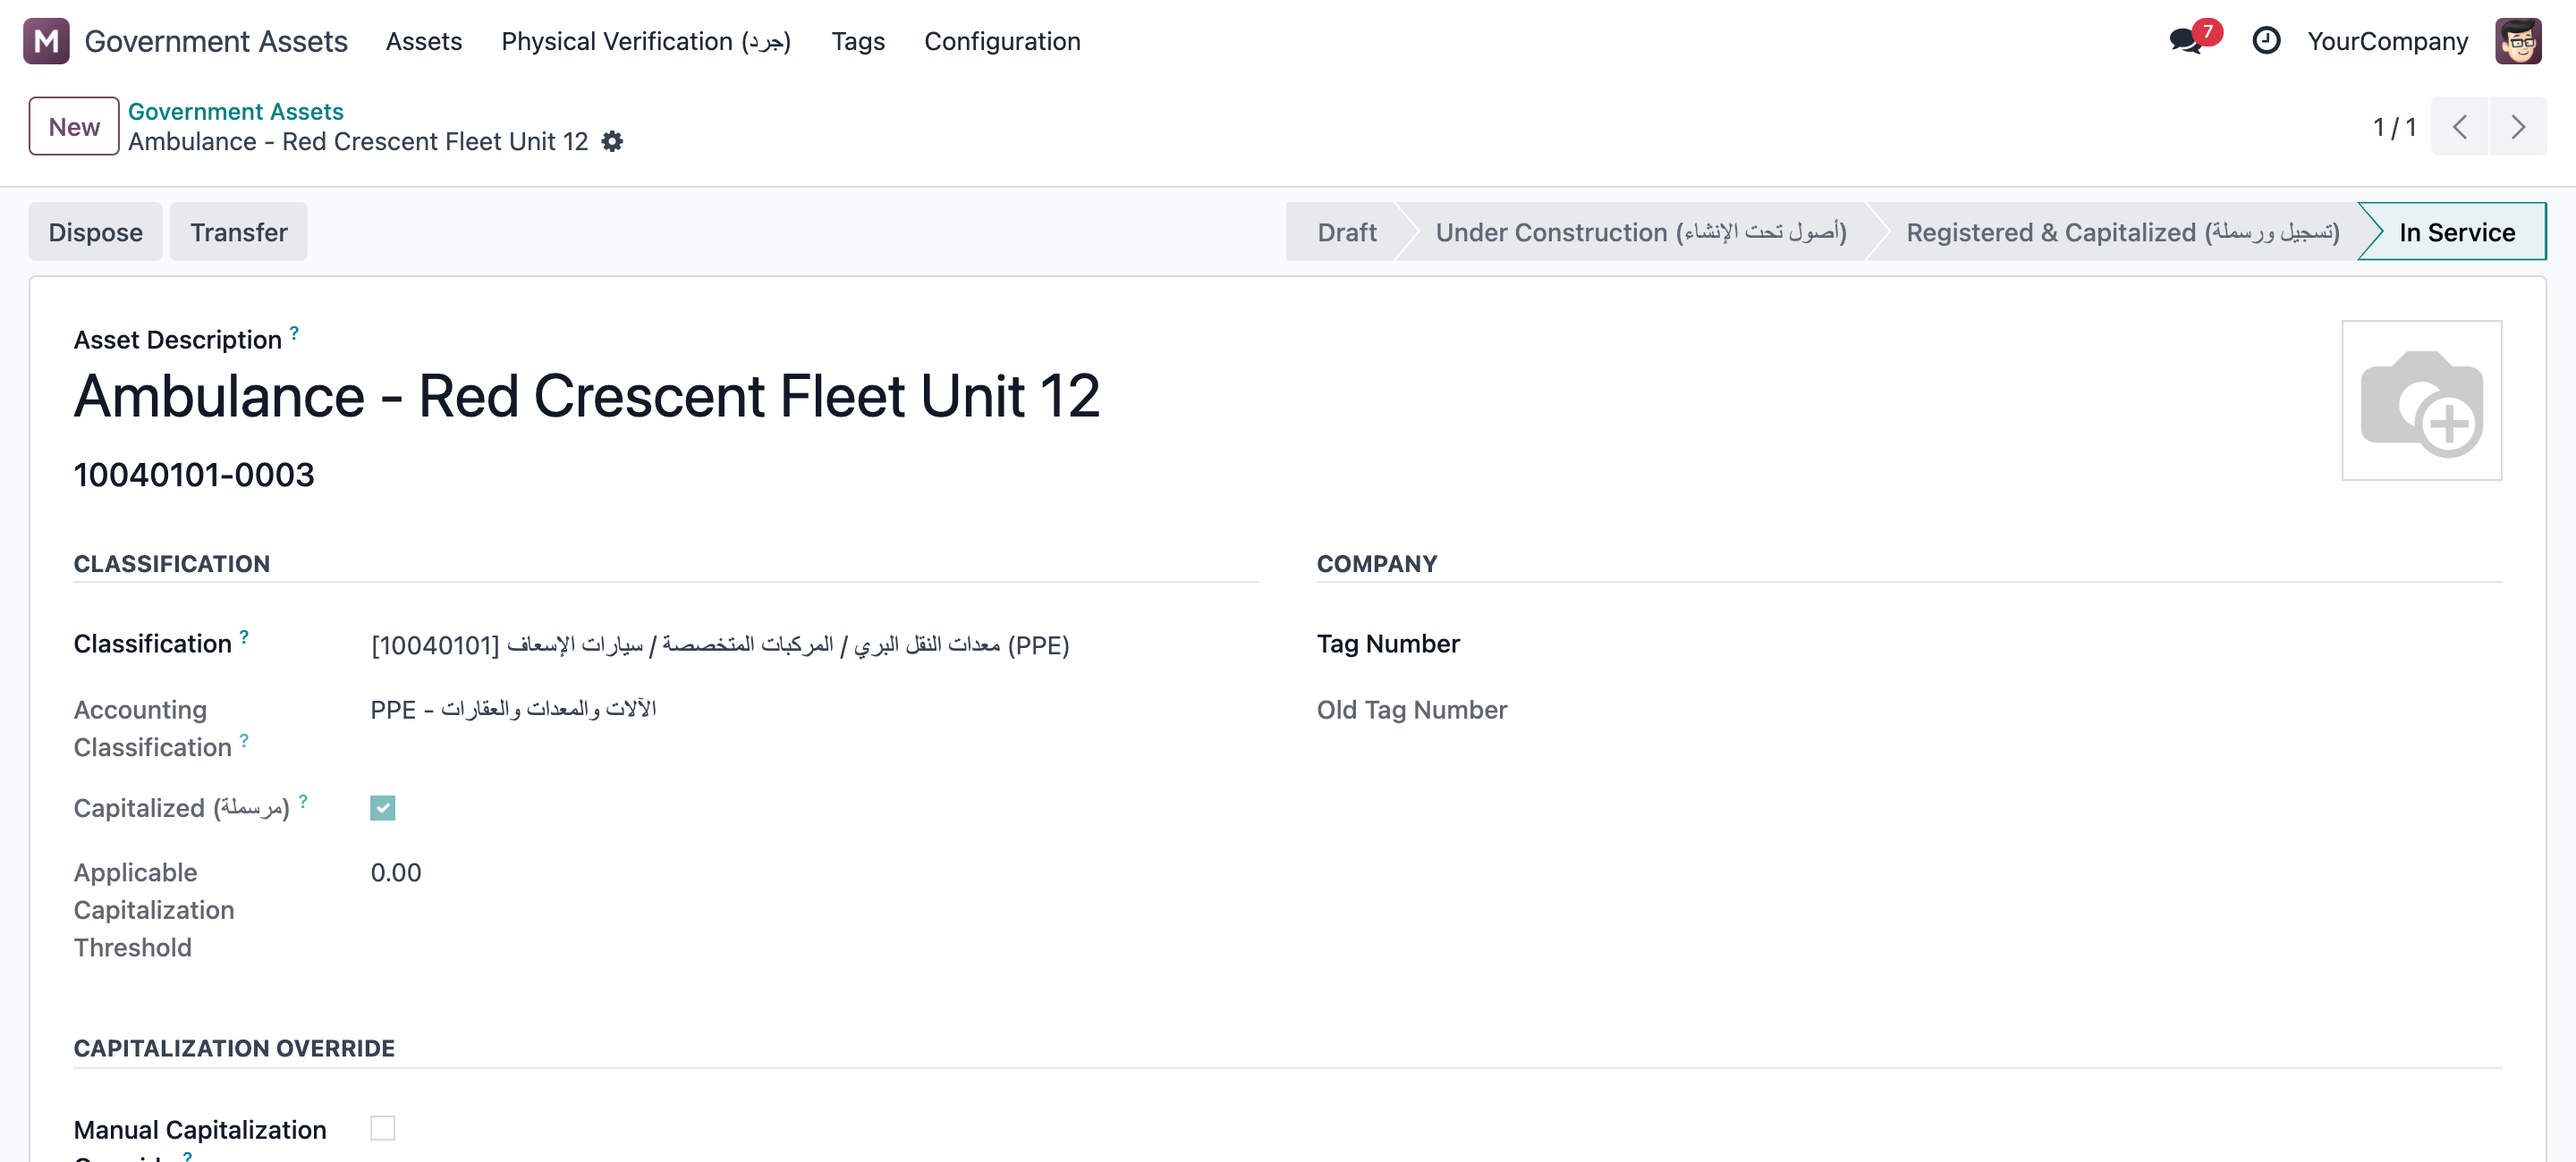
Task: Click the Dispose button
Action: pyautogui.click(x=95, y=232)
